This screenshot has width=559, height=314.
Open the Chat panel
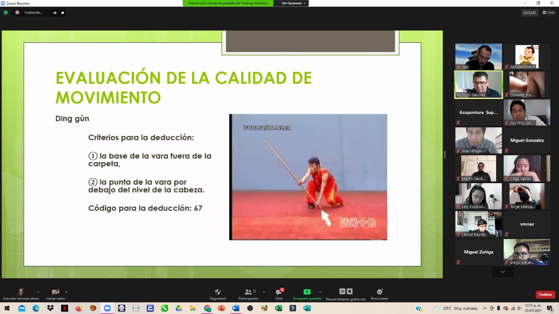click(x=279, y=292)
